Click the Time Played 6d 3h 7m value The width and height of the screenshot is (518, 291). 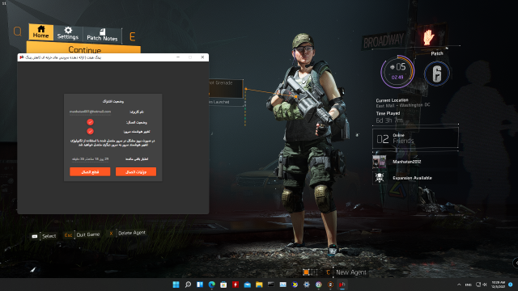coord(389,120)
